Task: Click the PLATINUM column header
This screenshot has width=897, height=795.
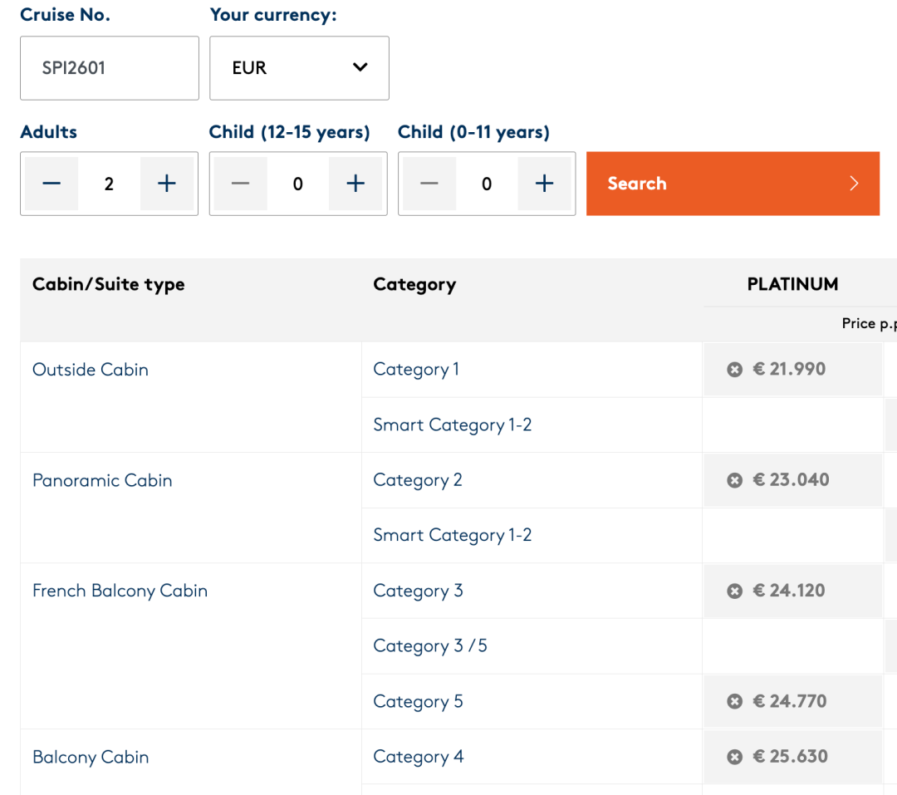Action: (x=792, y=284)
